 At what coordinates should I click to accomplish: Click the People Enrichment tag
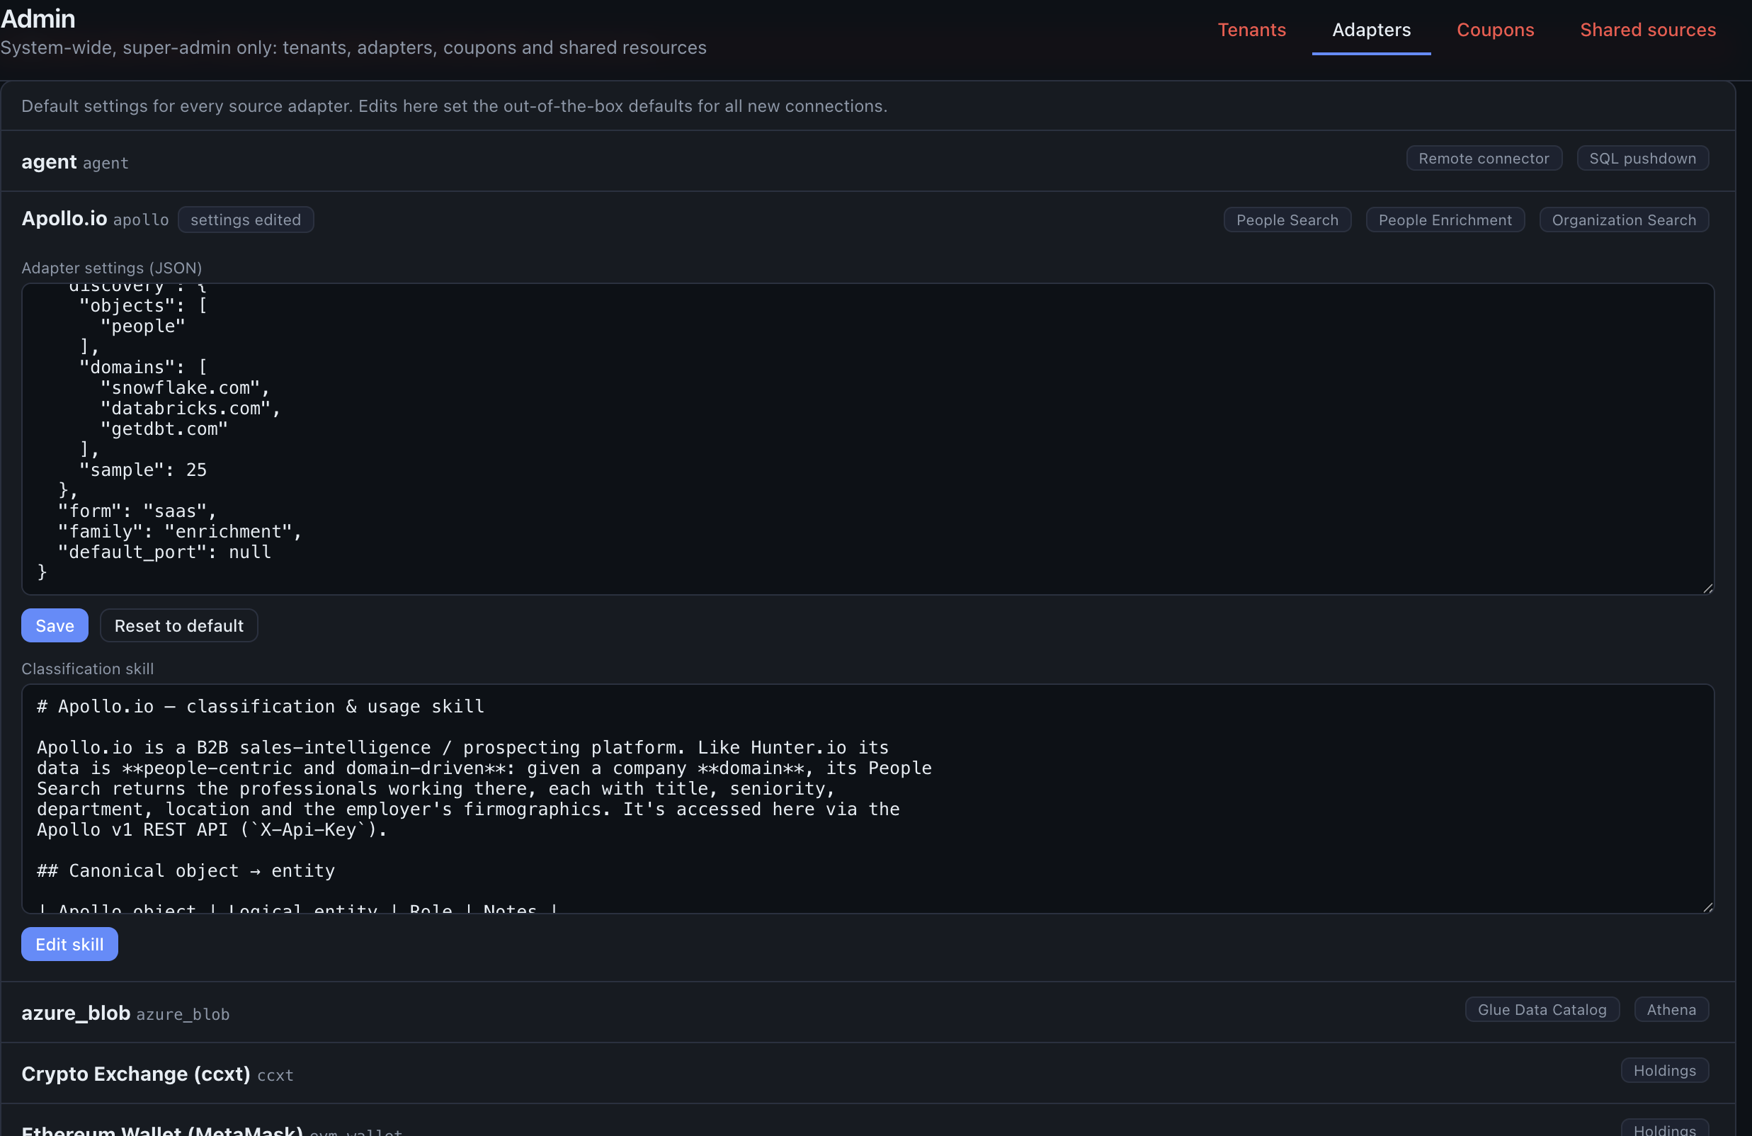point(1445,220)
